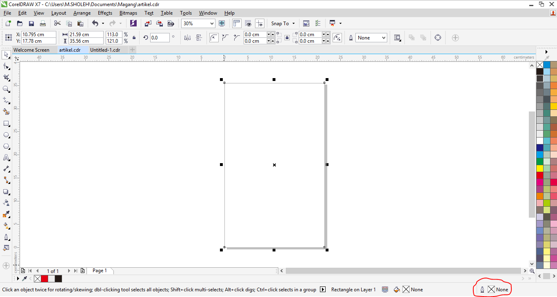Select the Rectangle tool

[x=6, y=124]
